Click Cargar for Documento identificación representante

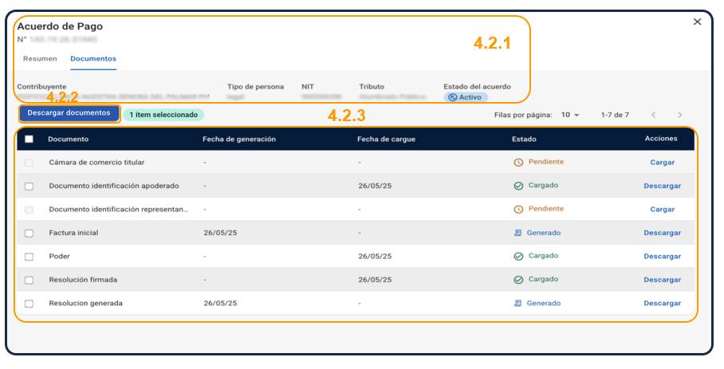662,210
